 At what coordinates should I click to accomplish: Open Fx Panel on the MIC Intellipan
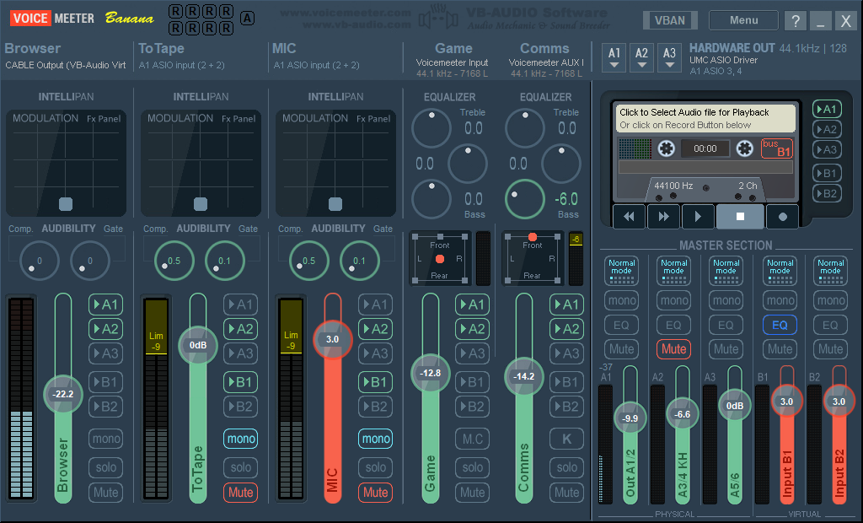(x=373, y=118)
